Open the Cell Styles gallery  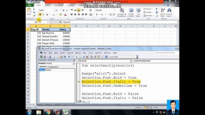click(x=138, y=12)
